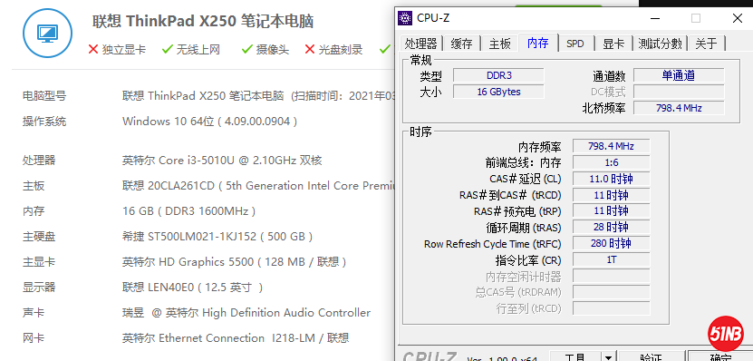This screenshot has width=753, height=361.
Task: Click the red X beside 独立显卡
Action: pyautogui.click(x=93, y=49)
